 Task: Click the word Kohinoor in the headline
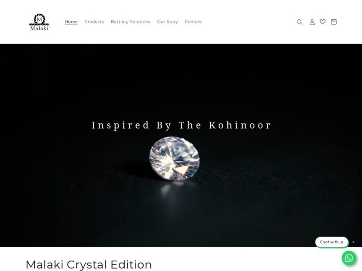click(x=240, y=125)
